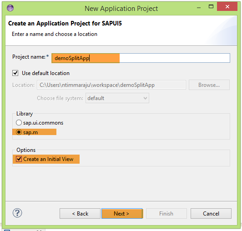Click the Next > button

[122, 214]
